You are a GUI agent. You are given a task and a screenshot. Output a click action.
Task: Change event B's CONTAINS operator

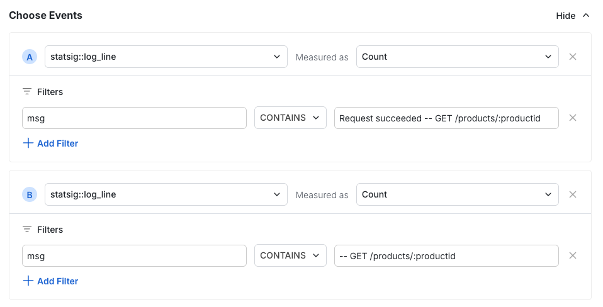pyautogui.click(x=290, y=255)
